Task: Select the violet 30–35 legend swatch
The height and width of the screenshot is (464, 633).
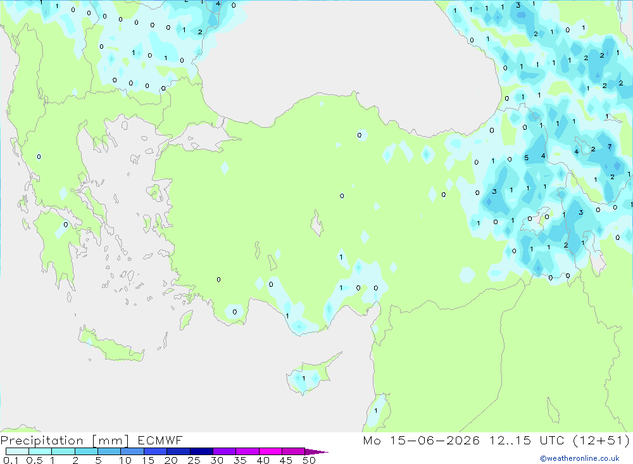Action: point(225,451)
